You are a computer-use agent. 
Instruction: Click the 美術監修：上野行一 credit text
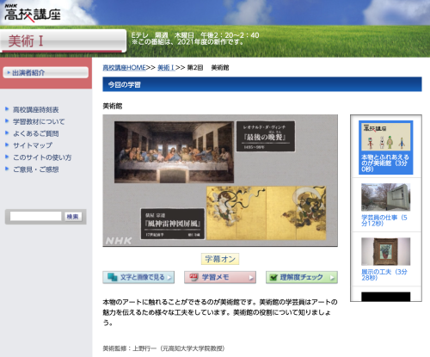pyautogui.click(x=163, y=348)
